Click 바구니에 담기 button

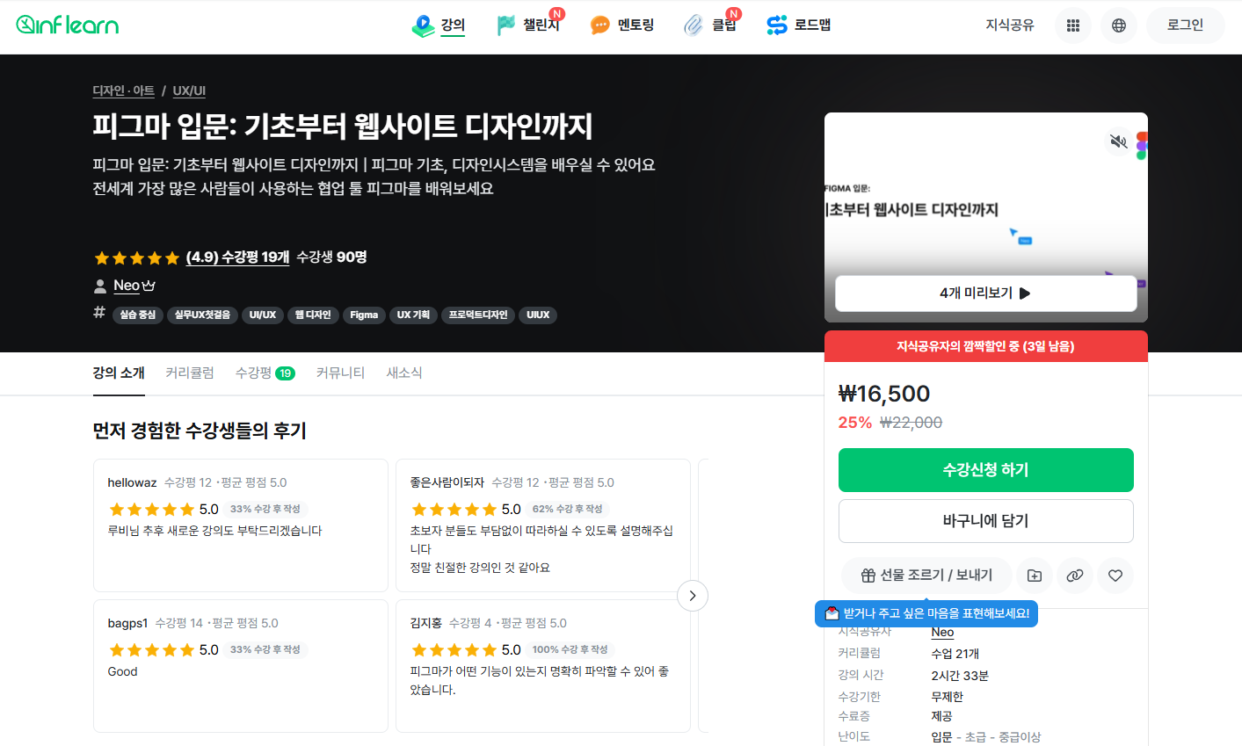pos(985,521)
